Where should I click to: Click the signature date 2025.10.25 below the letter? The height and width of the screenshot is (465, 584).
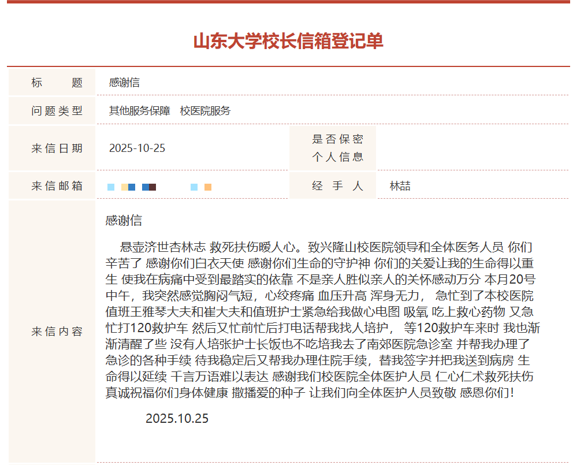click(177, 419)
